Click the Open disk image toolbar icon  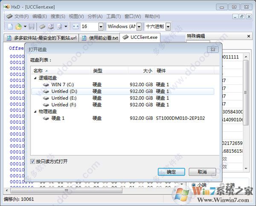pos(60,26)
